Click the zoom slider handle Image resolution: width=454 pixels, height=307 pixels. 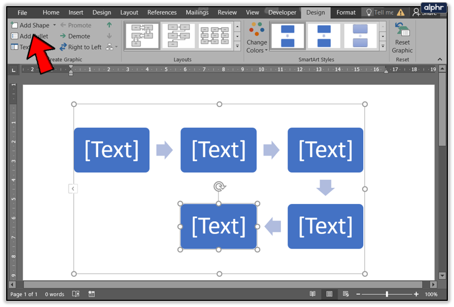tap(387, 294)
